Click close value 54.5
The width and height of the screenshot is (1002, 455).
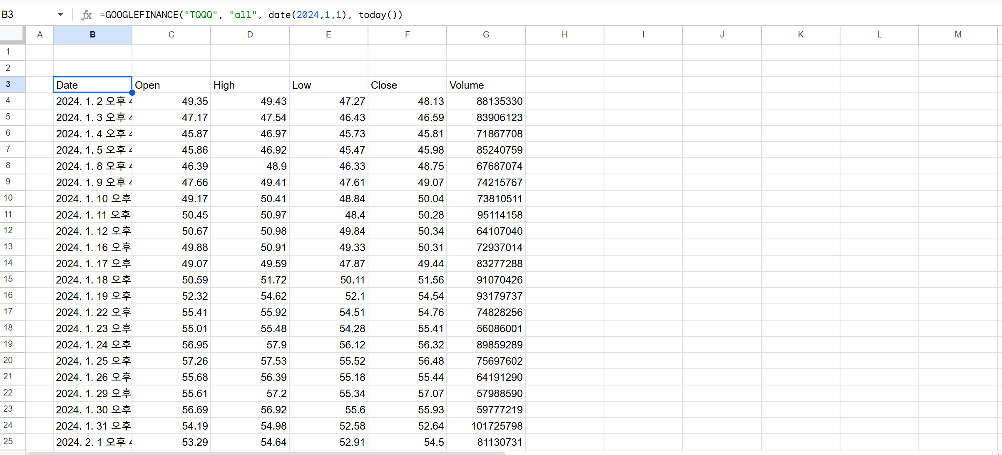tap(407, 442)
